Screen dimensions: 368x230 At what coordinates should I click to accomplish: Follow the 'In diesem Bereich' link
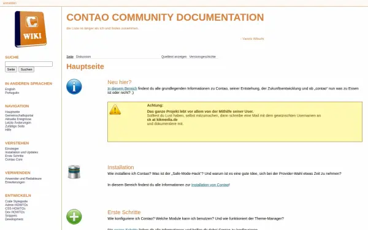122,88
